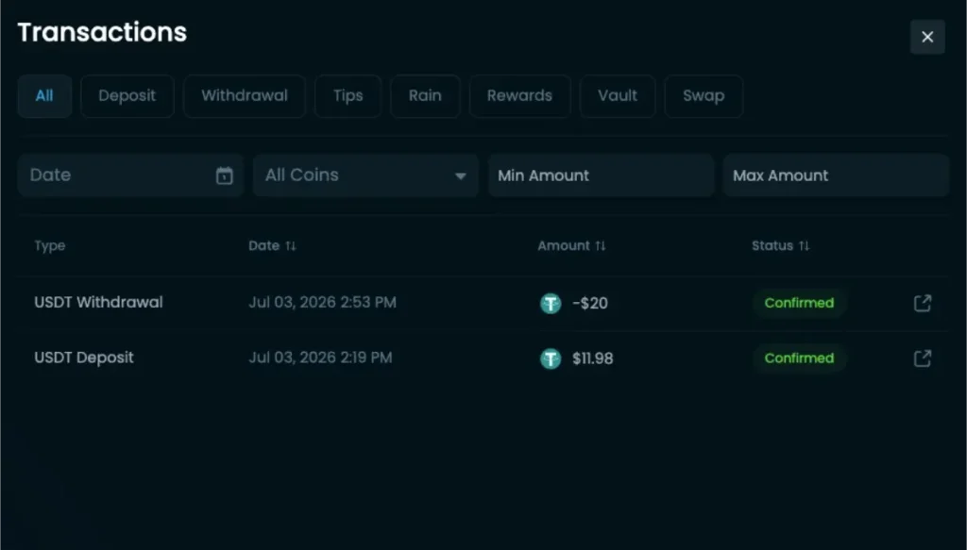Sort by Amount column arrows
This screenshot has width=967, height=550.
point(600,245)
